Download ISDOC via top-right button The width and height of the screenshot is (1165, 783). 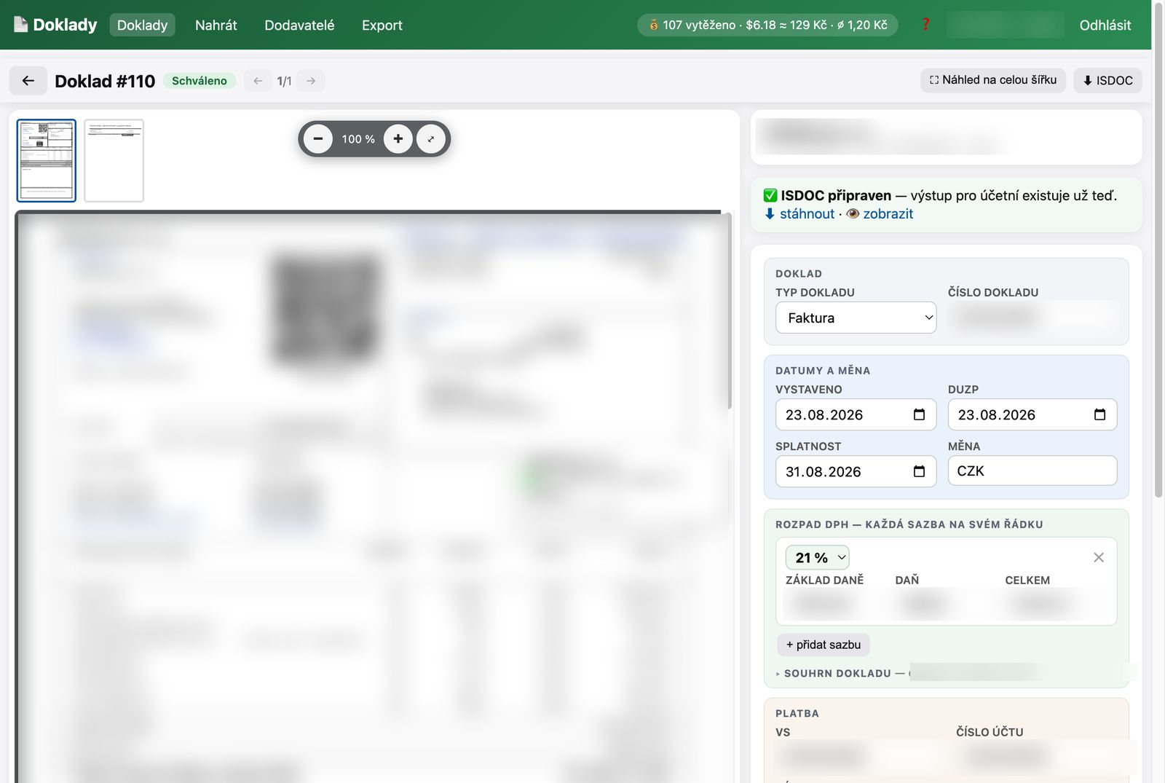click(x=1107, y=80)
